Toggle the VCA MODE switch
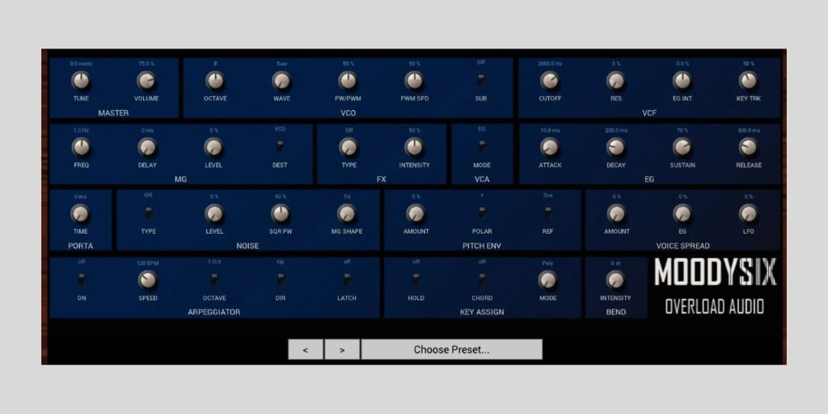 (482, 147)
